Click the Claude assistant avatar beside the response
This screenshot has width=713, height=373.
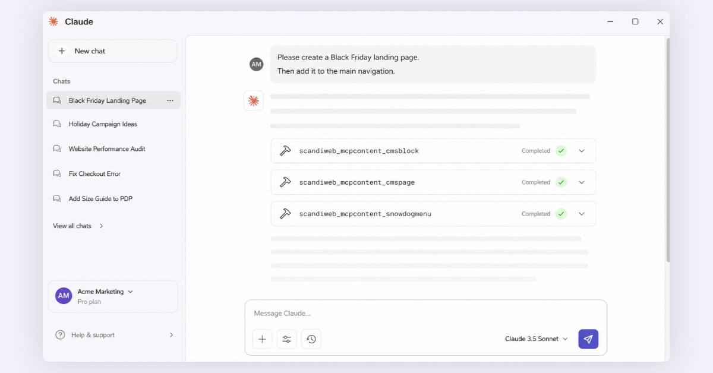click(254, 101)
